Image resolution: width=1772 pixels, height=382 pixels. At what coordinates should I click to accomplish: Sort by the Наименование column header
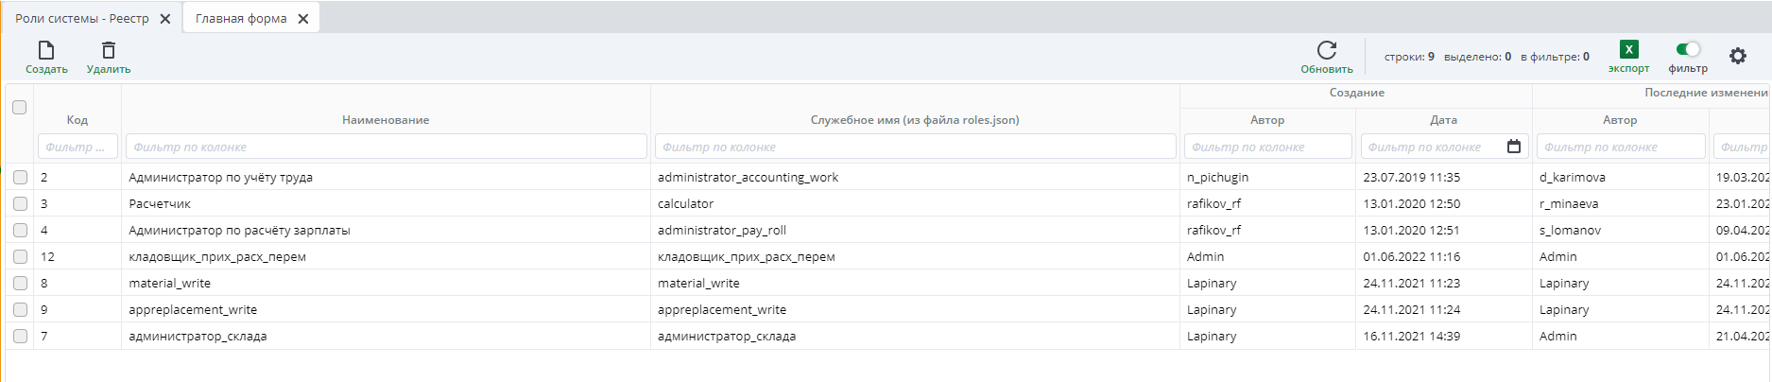pos(386,120)
